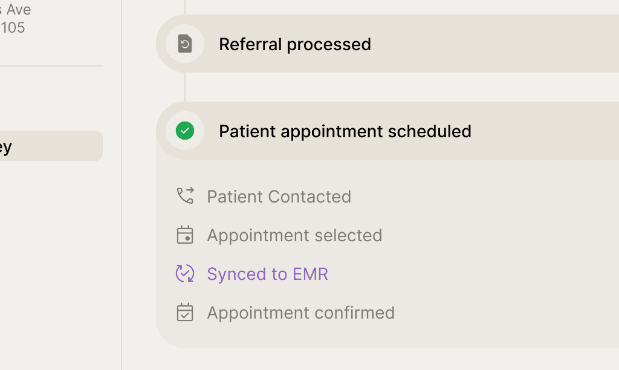Click the address line ending in Ave
The height and width of the screenshot is (370, 619).
point(16,10)
